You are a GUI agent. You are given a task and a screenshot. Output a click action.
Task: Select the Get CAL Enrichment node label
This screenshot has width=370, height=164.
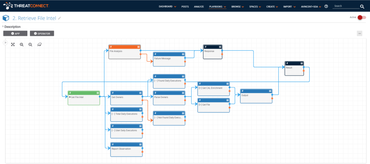pos(210,88)
